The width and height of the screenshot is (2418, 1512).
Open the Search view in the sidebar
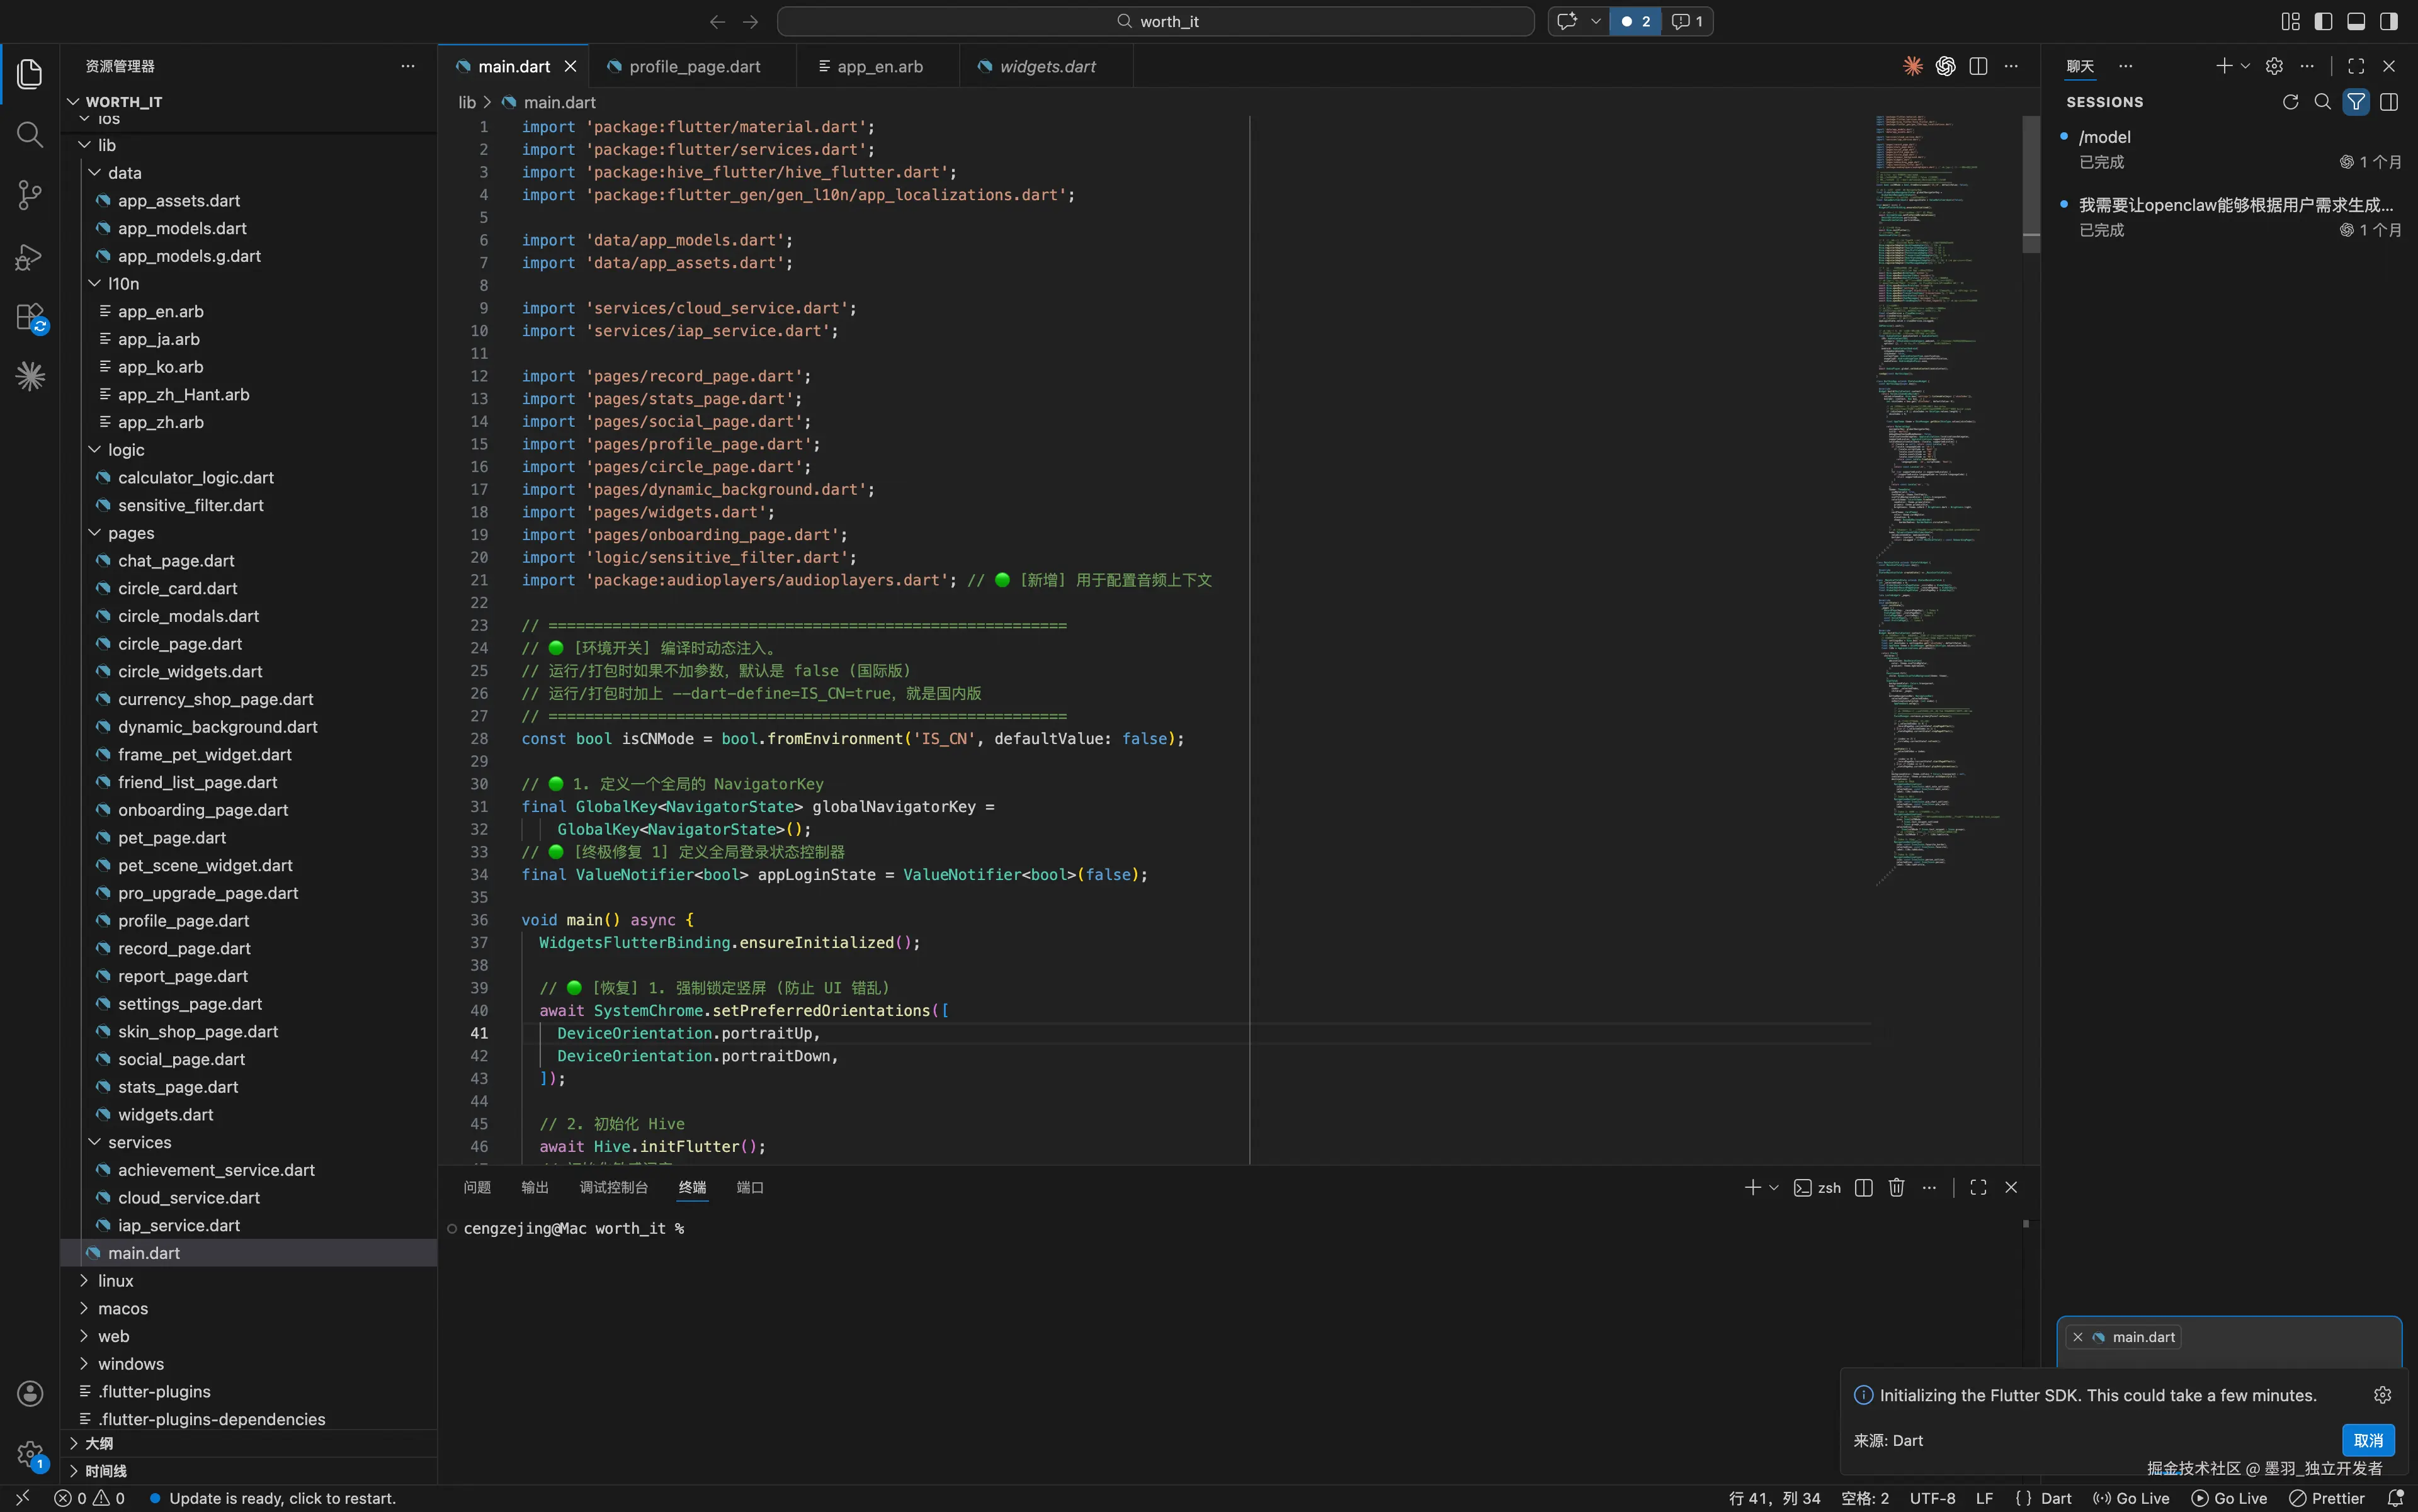click(x=29, y=134)
